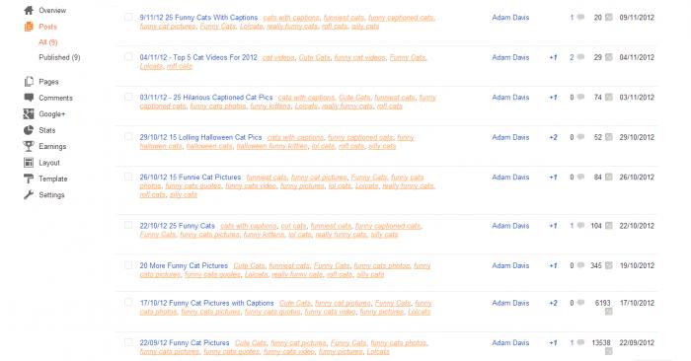This screenshot has width=691, height=361.
Task: Click +2 badge on Halloween Cat Pics row
Action: click(x=553, y=137)
